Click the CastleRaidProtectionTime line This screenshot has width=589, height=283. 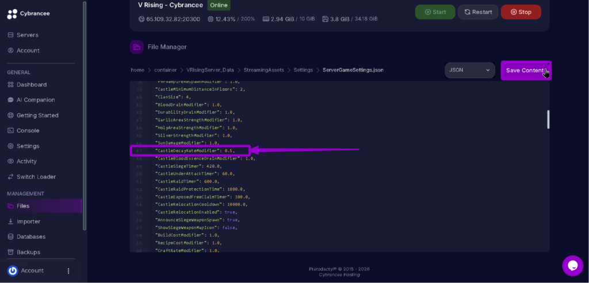coord(200,189)
